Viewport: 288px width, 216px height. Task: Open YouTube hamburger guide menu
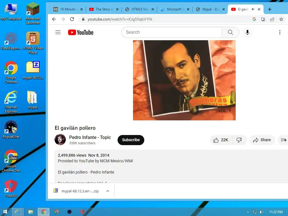[x=58, y=32]
